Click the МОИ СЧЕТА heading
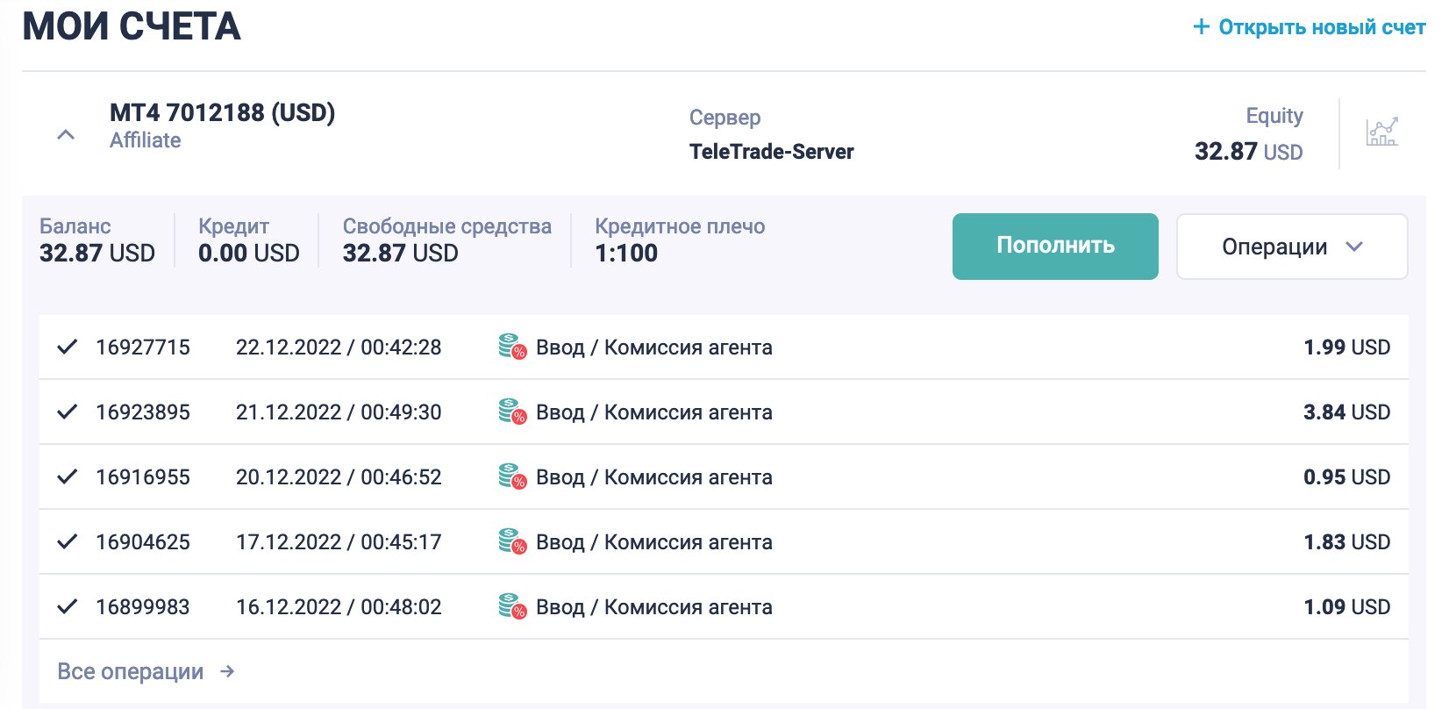The height and width of the screenshot is (709, 1456). (x=132, y=26)
